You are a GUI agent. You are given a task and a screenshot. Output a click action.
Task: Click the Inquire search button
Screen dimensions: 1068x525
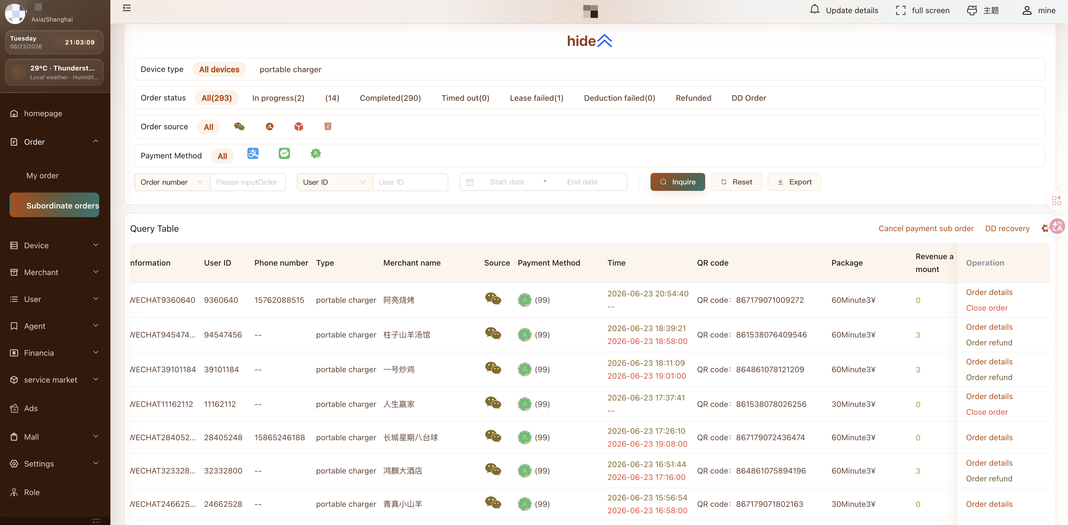tap(677, 182)
